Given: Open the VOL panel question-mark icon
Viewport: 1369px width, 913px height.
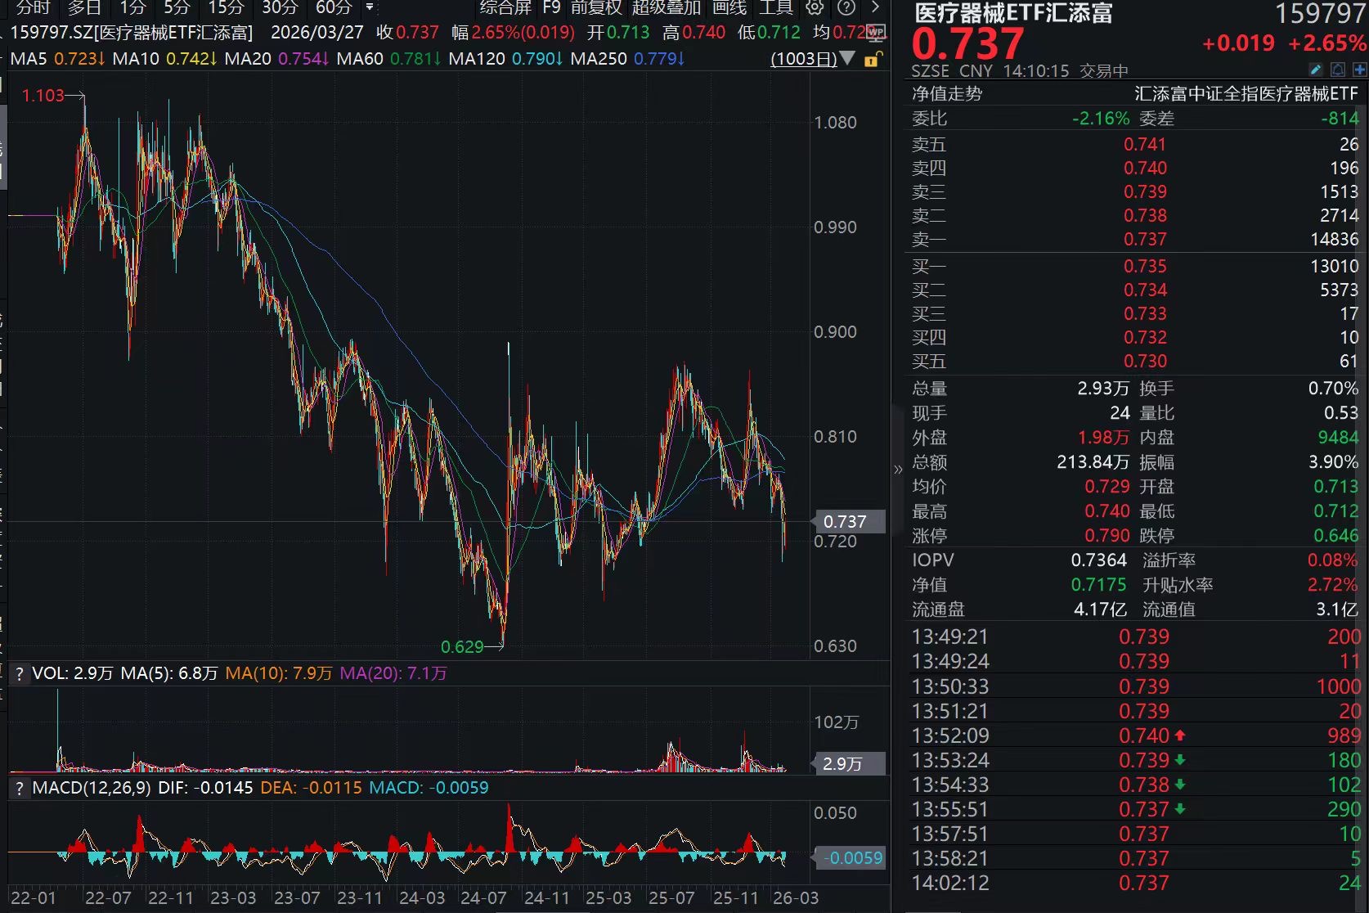Looking at the screenshot, I should [x=18, y=673].
